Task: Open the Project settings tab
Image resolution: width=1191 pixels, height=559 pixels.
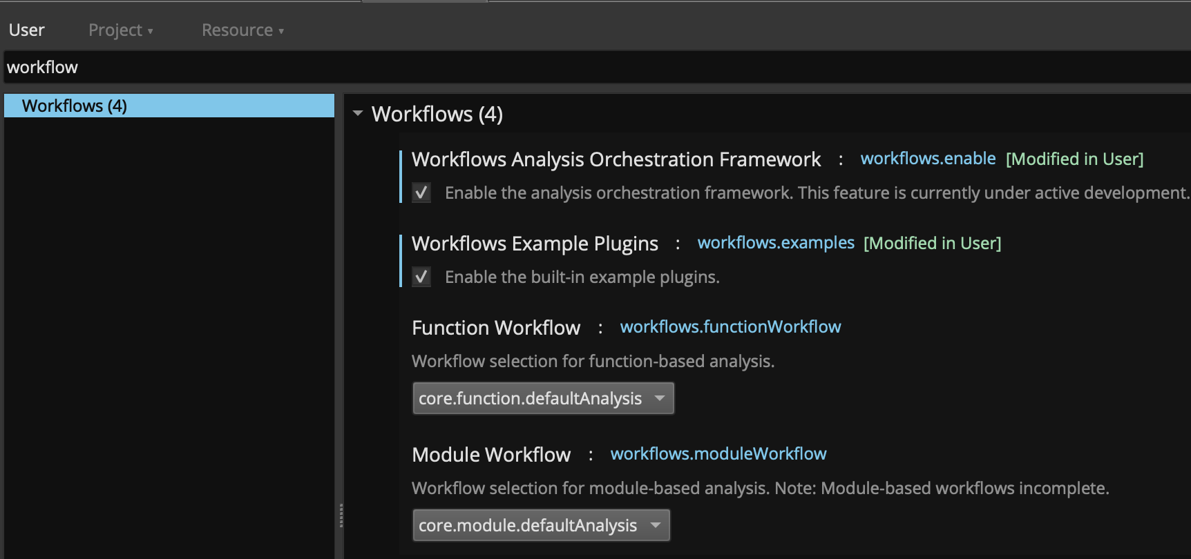Action: [120, 30]
